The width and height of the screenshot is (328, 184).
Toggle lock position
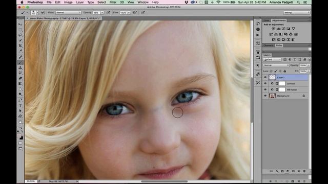pyautogui.click(x=280, y=71)
